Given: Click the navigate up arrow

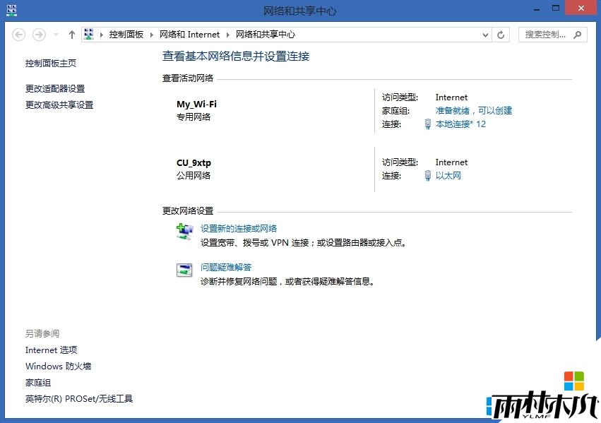Looking at the screenshot, I should (71, 33).
